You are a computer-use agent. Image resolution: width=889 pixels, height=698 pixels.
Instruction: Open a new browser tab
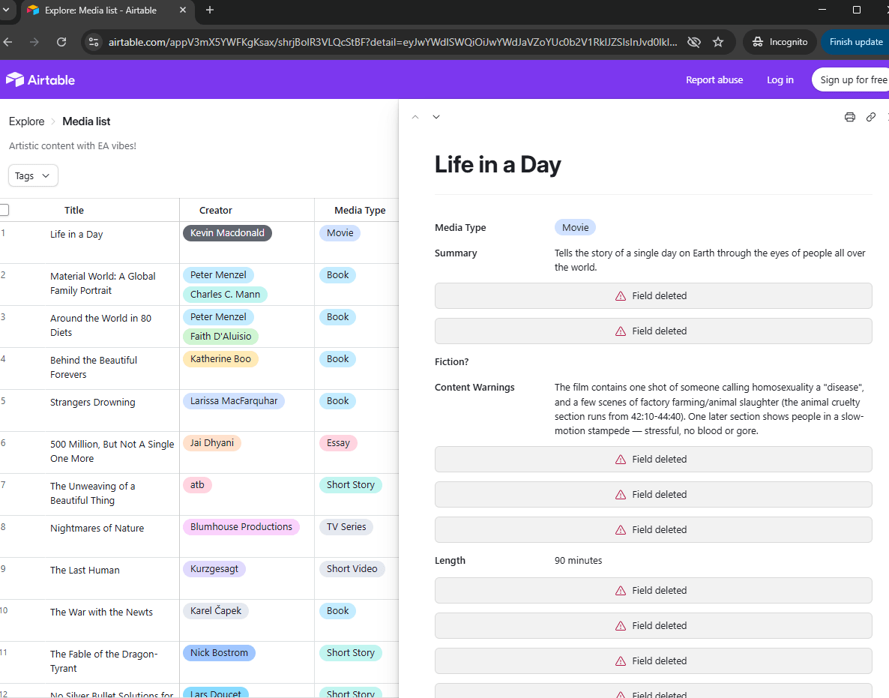[x=210, y=10]
